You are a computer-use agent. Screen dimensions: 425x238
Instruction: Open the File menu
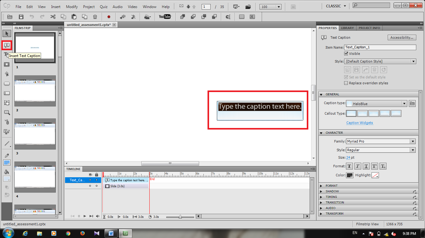(x=18, y=7)
